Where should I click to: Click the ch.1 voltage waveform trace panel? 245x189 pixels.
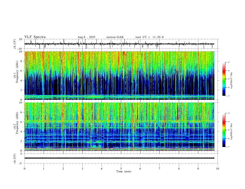(121, 44)
